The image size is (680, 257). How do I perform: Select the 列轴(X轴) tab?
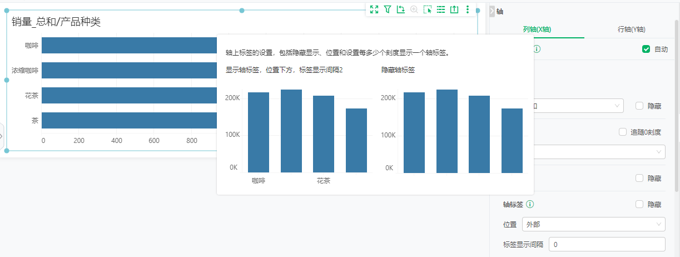(x=537, y=29)
